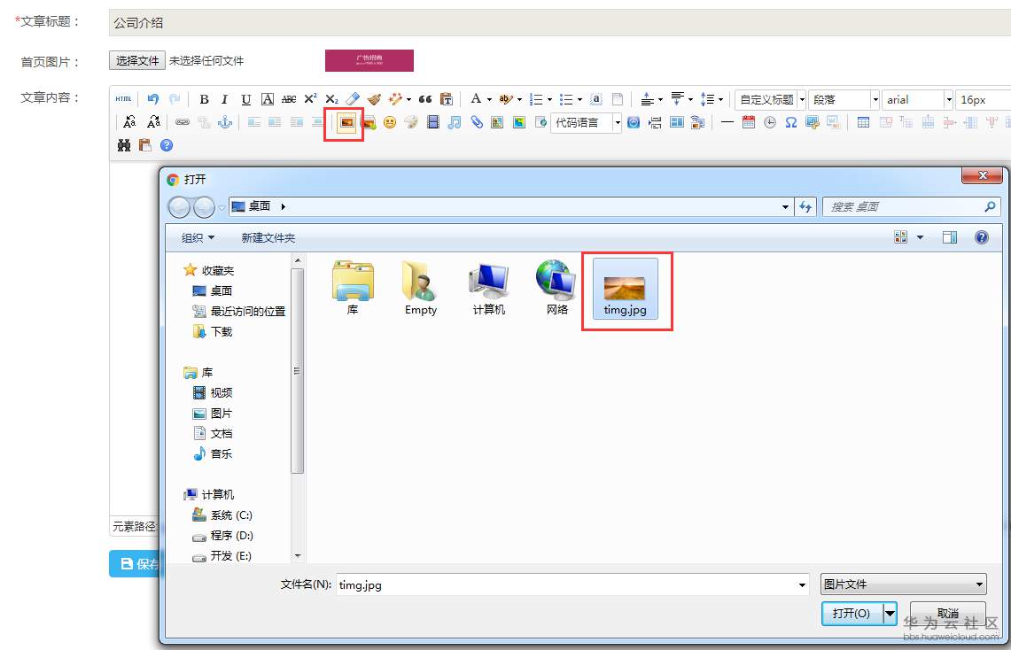Open the 组织 menu in file dialog
This screenshot has height=650, width=1011.
tap(198, 238)
